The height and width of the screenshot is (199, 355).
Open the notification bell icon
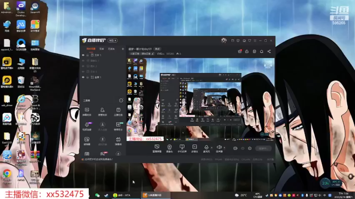click(261, 51)
